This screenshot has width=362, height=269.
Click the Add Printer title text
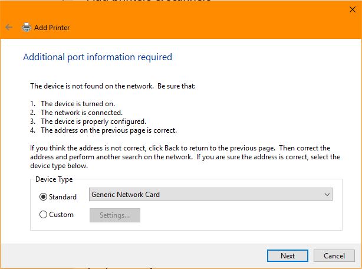[52, 27]
